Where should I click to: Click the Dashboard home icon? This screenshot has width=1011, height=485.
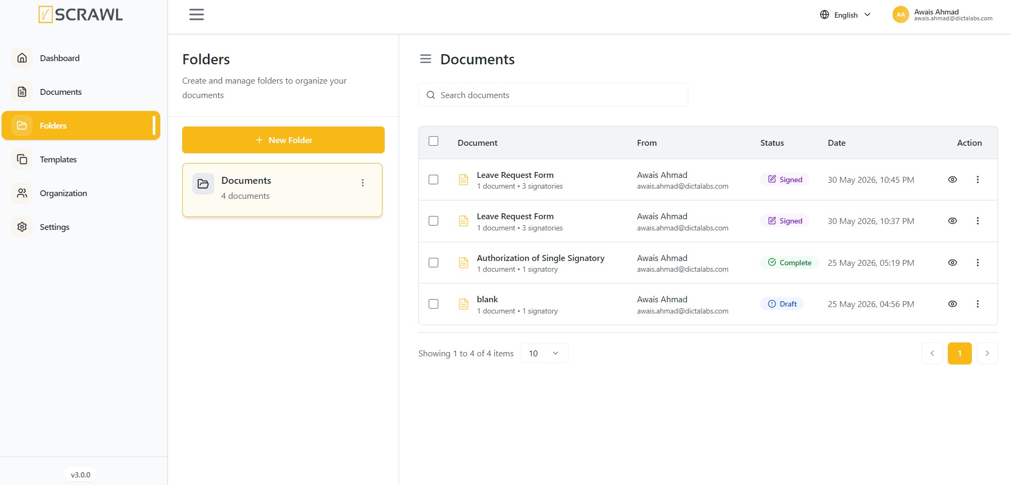pos(22,58)
